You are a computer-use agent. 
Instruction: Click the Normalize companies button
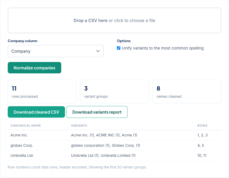point(34,68)
